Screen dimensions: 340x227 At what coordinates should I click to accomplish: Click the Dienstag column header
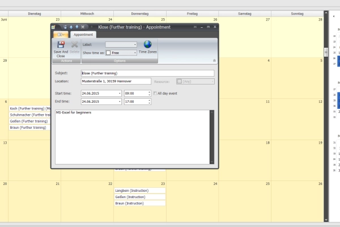tap(35, 14)
